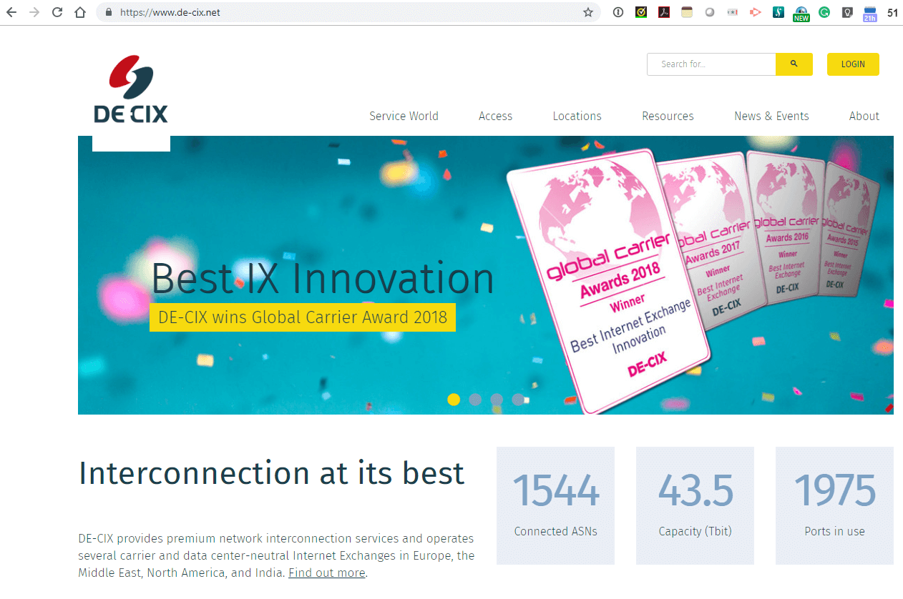Select the second carousel slide dot
This screenshot has width=903, height=599.
tap(475, 400)
